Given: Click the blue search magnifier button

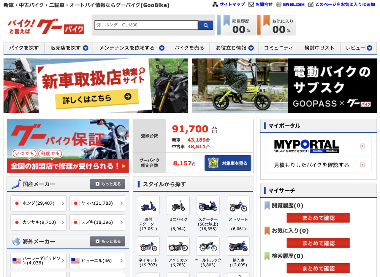Looking at the screenshot, I should [x=206, y=25].
